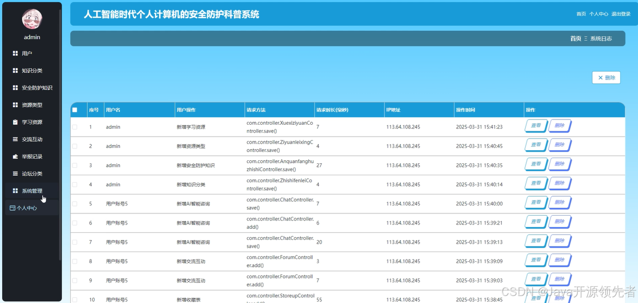View log entry in row 5

[x=536, y=203]
